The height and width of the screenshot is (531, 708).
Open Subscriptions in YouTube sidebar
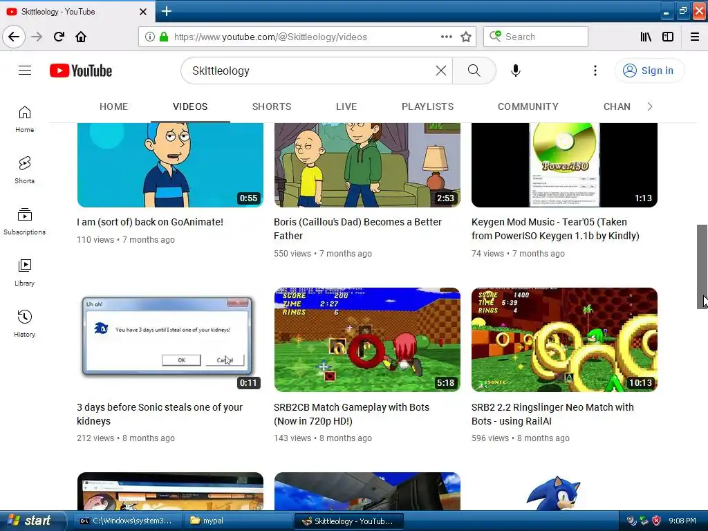[24, 222]
